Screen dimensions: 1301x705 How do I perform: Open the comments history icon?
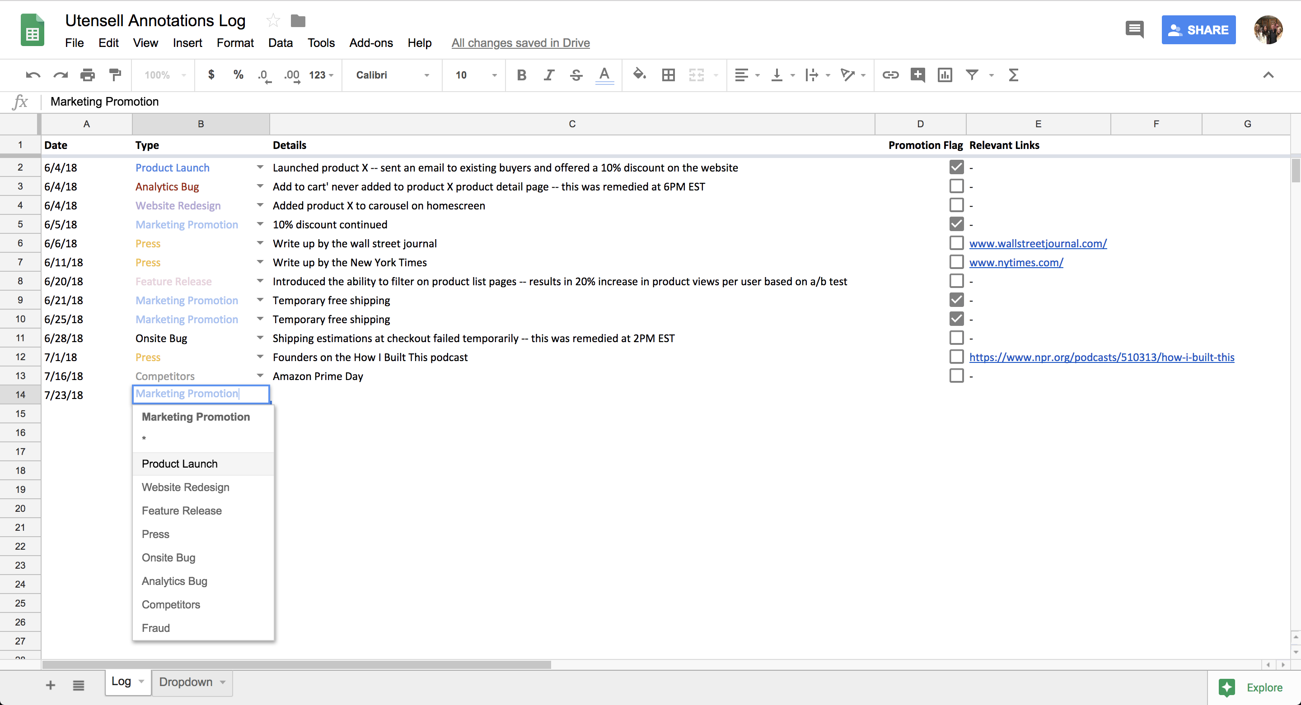coord(1134,29)
